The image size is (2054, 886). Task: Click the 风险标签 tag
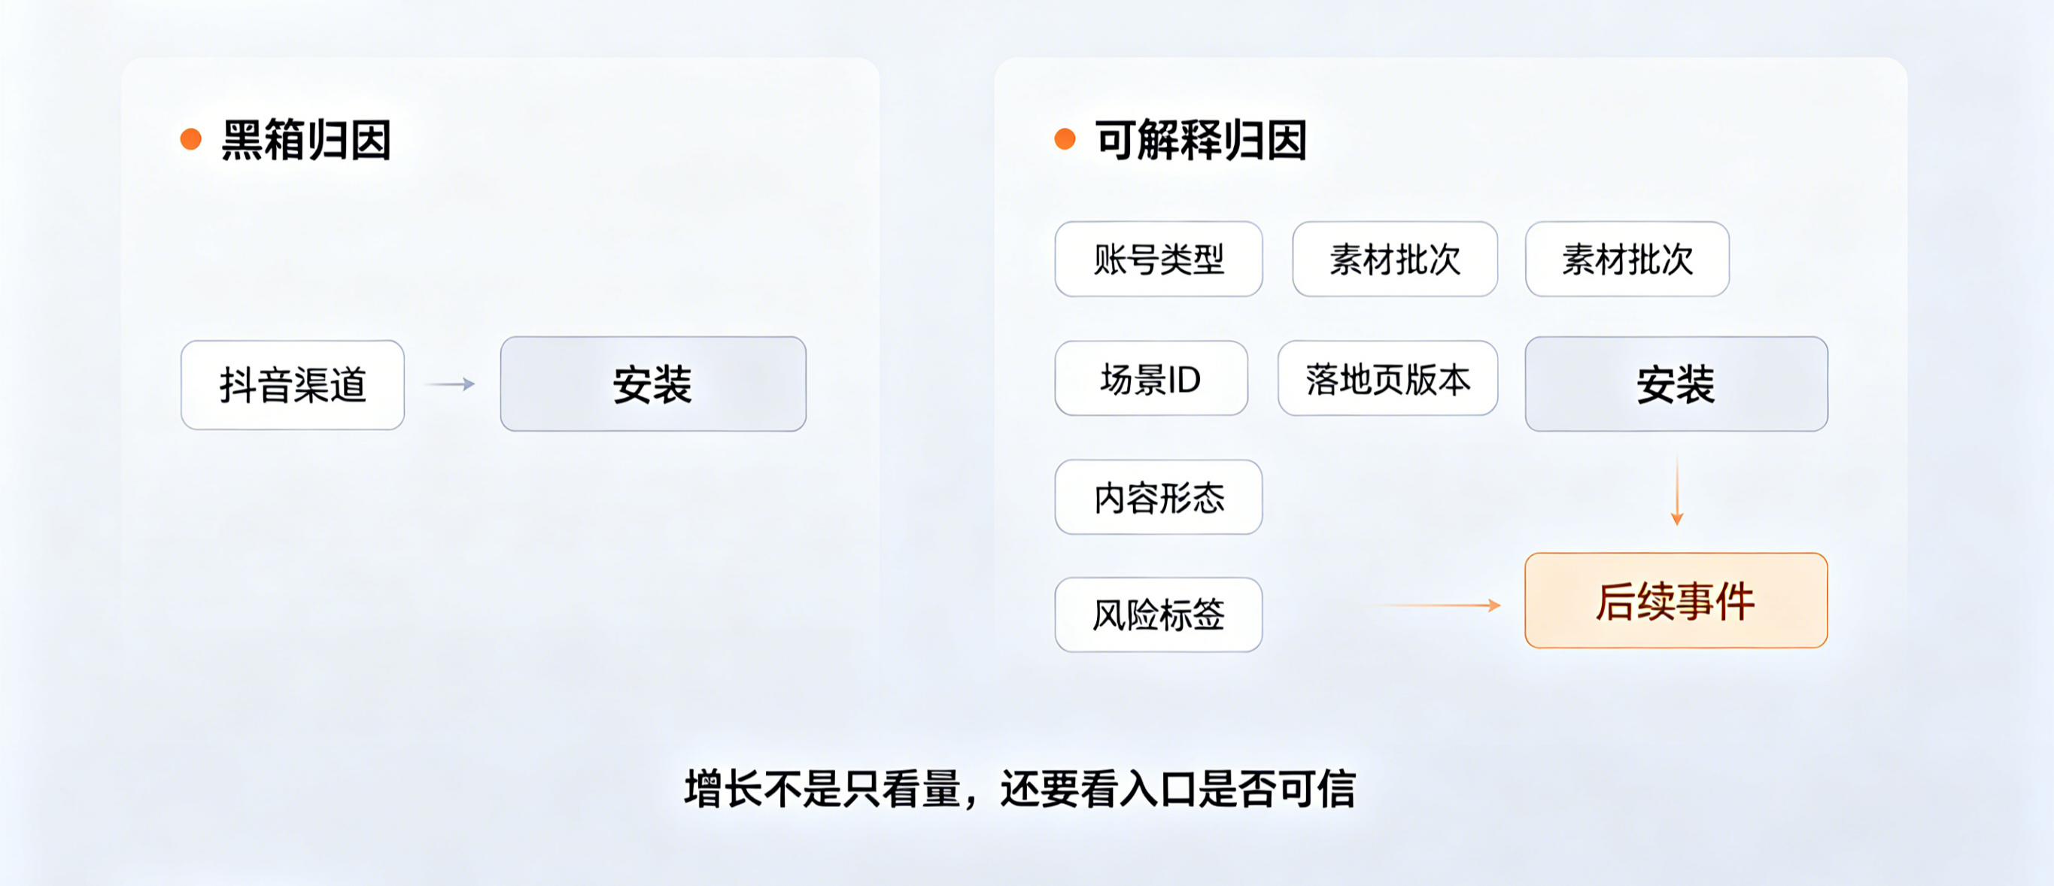(x=1158, y=615)
